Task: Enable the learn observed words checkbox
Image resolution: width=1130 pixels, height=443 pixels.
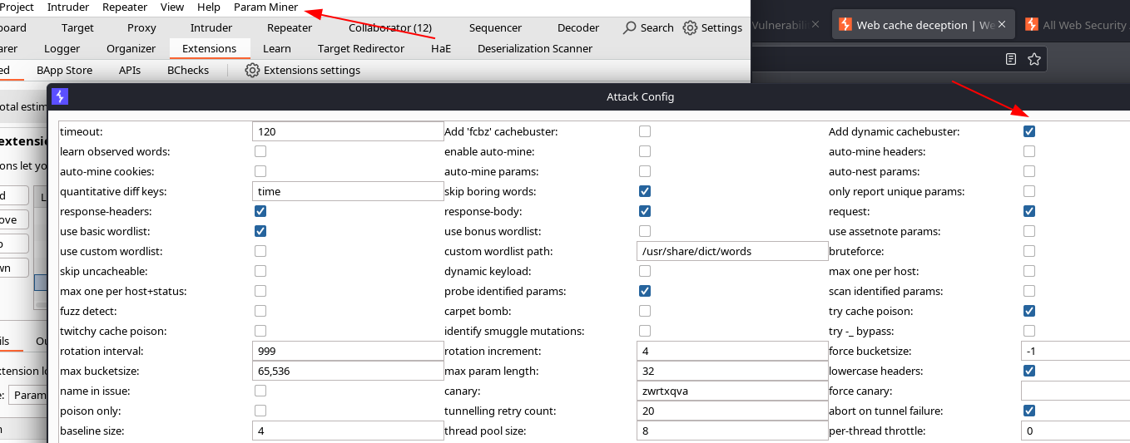Action: pos(260,151)
